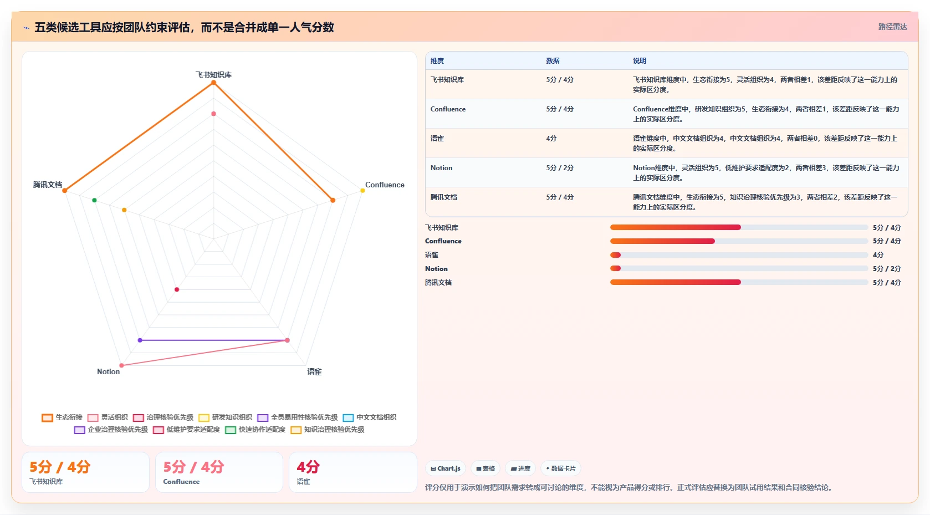Click the 数据卡片 chip

coord(560,468)
